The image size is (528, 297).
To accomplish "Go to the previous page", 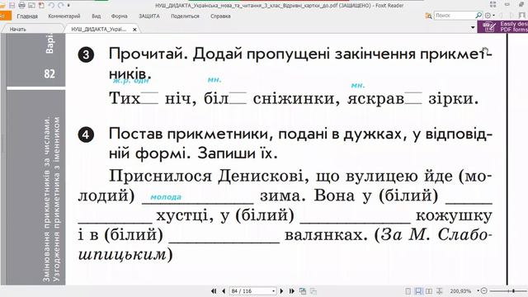I will pos(224,291).
